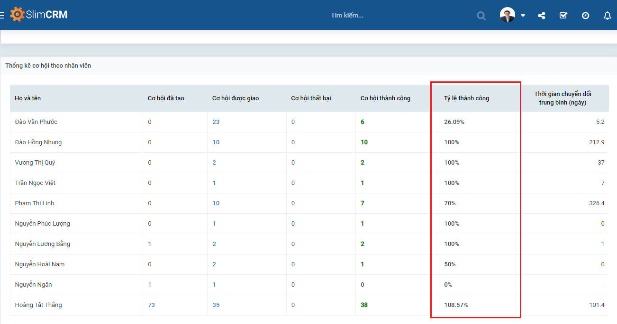The image size is (617, 324).
Task: Click the success rate "50%"
Action: [450, 264]
